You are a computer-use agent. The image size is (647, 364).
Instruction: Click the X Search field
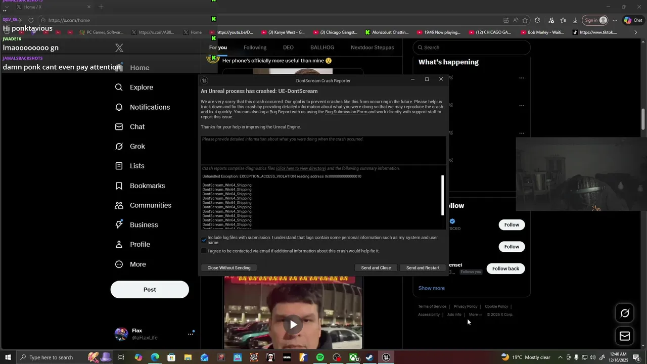click(x=472, y=48)
